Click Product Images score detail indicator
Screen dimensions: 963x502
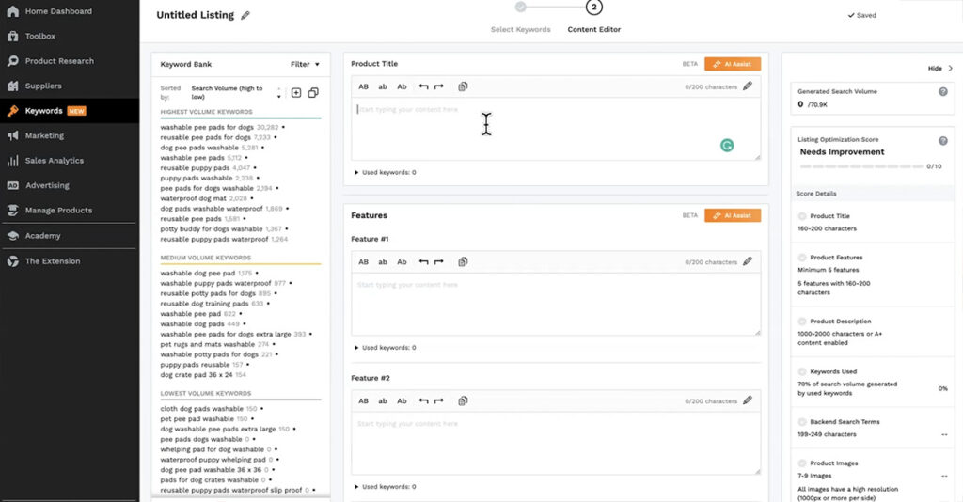pyautogui.click(x=802, y=463)
